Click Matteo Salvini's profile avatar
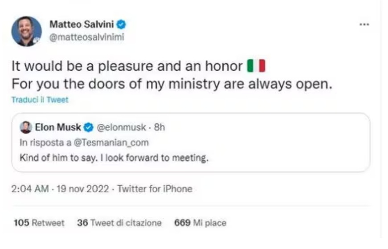Image resolution: width=388 pixels, height=249 pixels. (26, 31)
